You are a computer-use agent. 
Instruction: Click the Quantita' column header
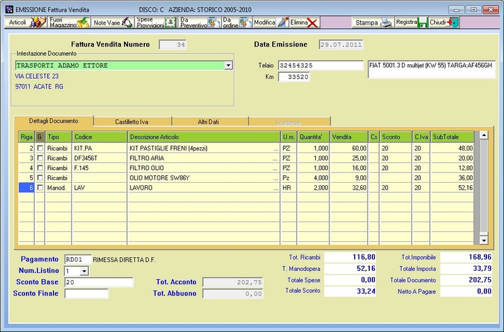tap(313, 137)
